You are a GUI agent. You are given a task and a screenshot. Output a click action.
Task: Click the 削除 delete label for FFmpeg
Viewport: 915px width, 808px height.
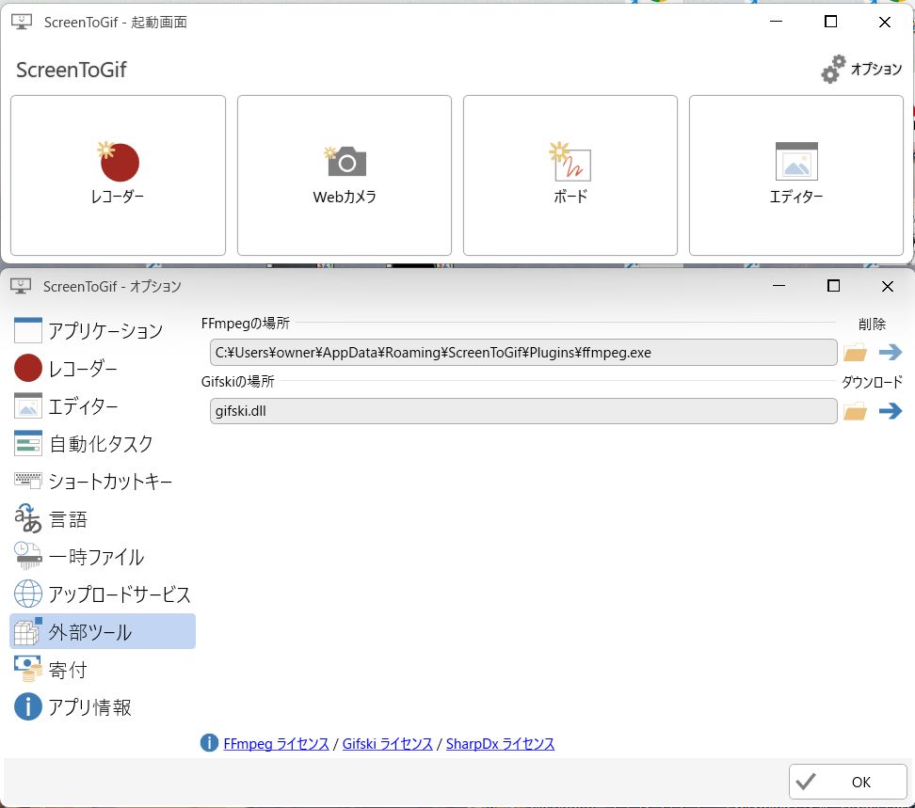(x=872, y=324)
